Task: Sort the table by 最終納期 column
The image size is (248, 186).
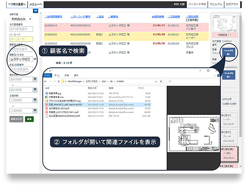Action: pos(159,17)
